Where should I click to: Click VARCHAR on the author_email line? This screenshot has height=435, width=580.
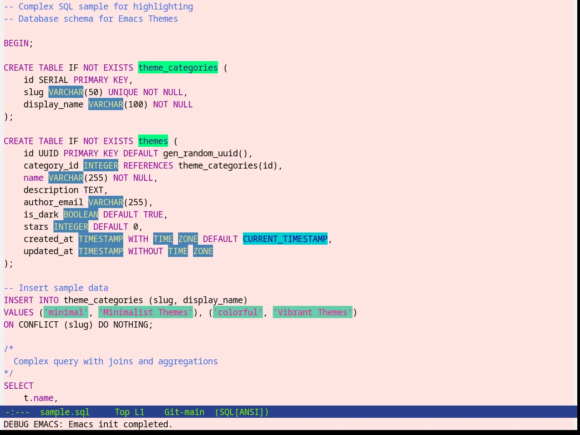click(106, 202)
